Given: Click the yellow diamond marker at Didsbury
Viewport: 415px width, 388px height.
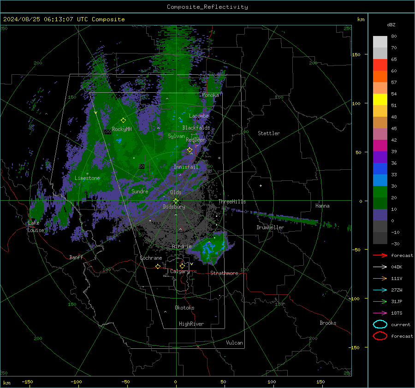Looking at the screenshot, I should tap(176, 201).
